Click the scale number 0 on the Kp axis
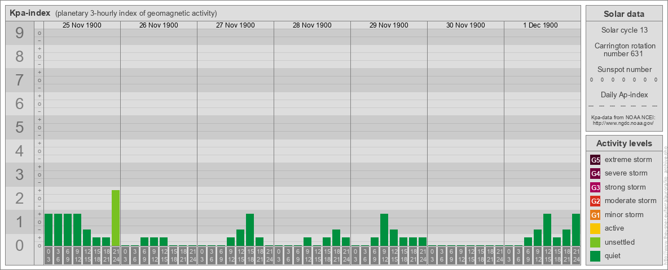668x270 pixels. click(x=19, y=245)
